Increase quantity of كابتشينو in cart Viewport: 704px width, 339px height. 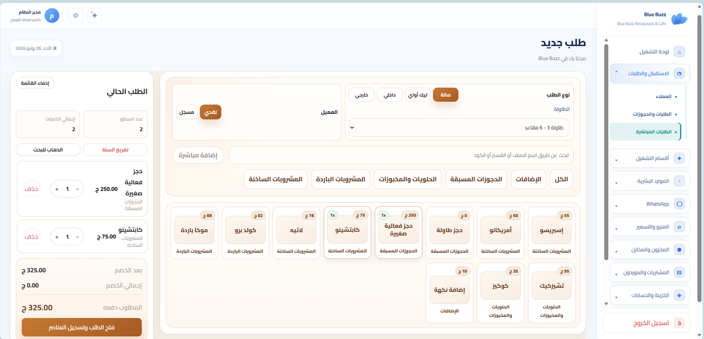tap(57, 237)
